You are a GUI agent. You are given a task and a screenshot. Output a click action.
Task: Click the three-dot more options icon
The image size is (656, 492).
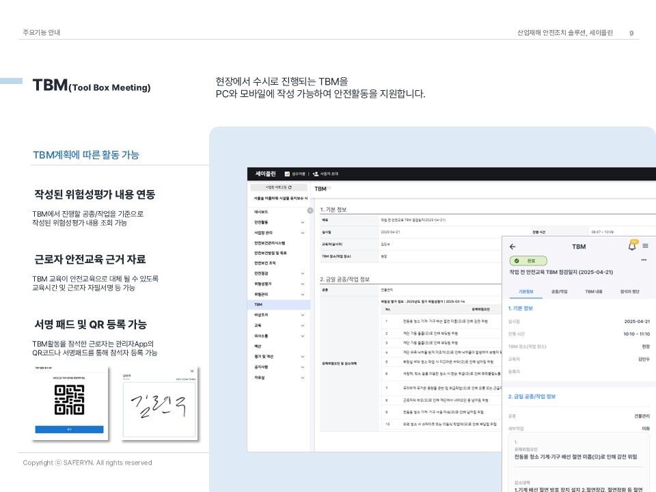coord(644,260)
